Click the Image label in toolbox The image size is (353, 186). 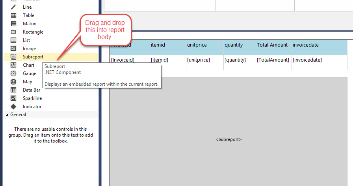coord(29,49)
